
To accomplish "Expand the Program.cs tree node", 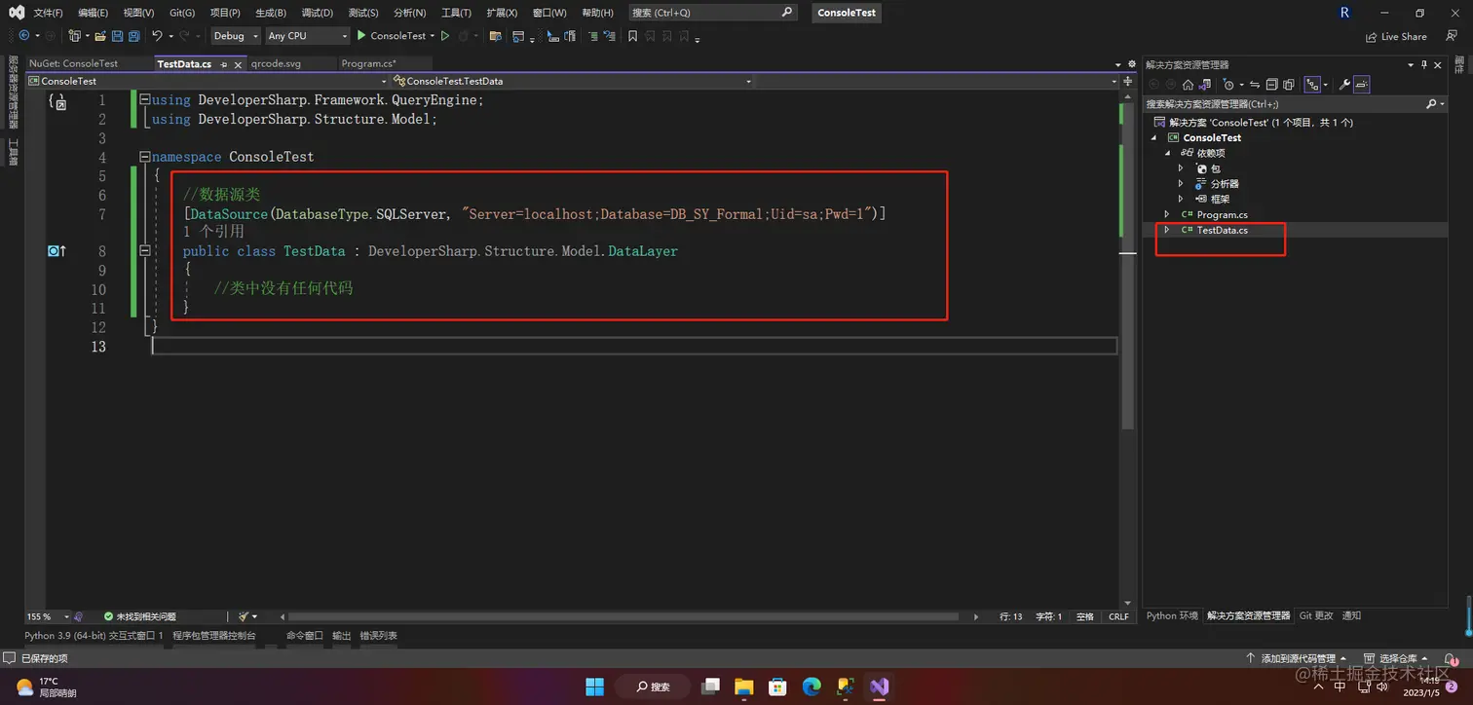I will 1166,214.
